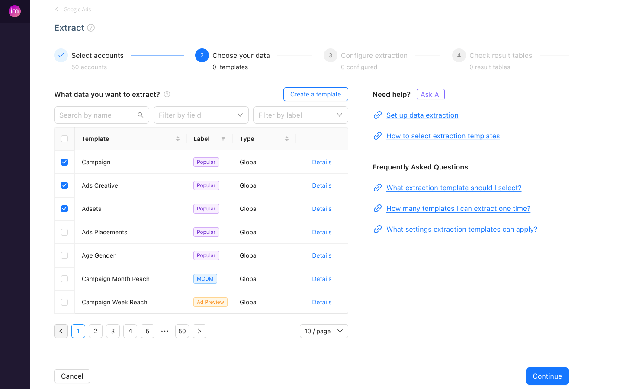Screen dimensions: 623x389
Task: Change the 10 per page dropdown
Action: 324,331
